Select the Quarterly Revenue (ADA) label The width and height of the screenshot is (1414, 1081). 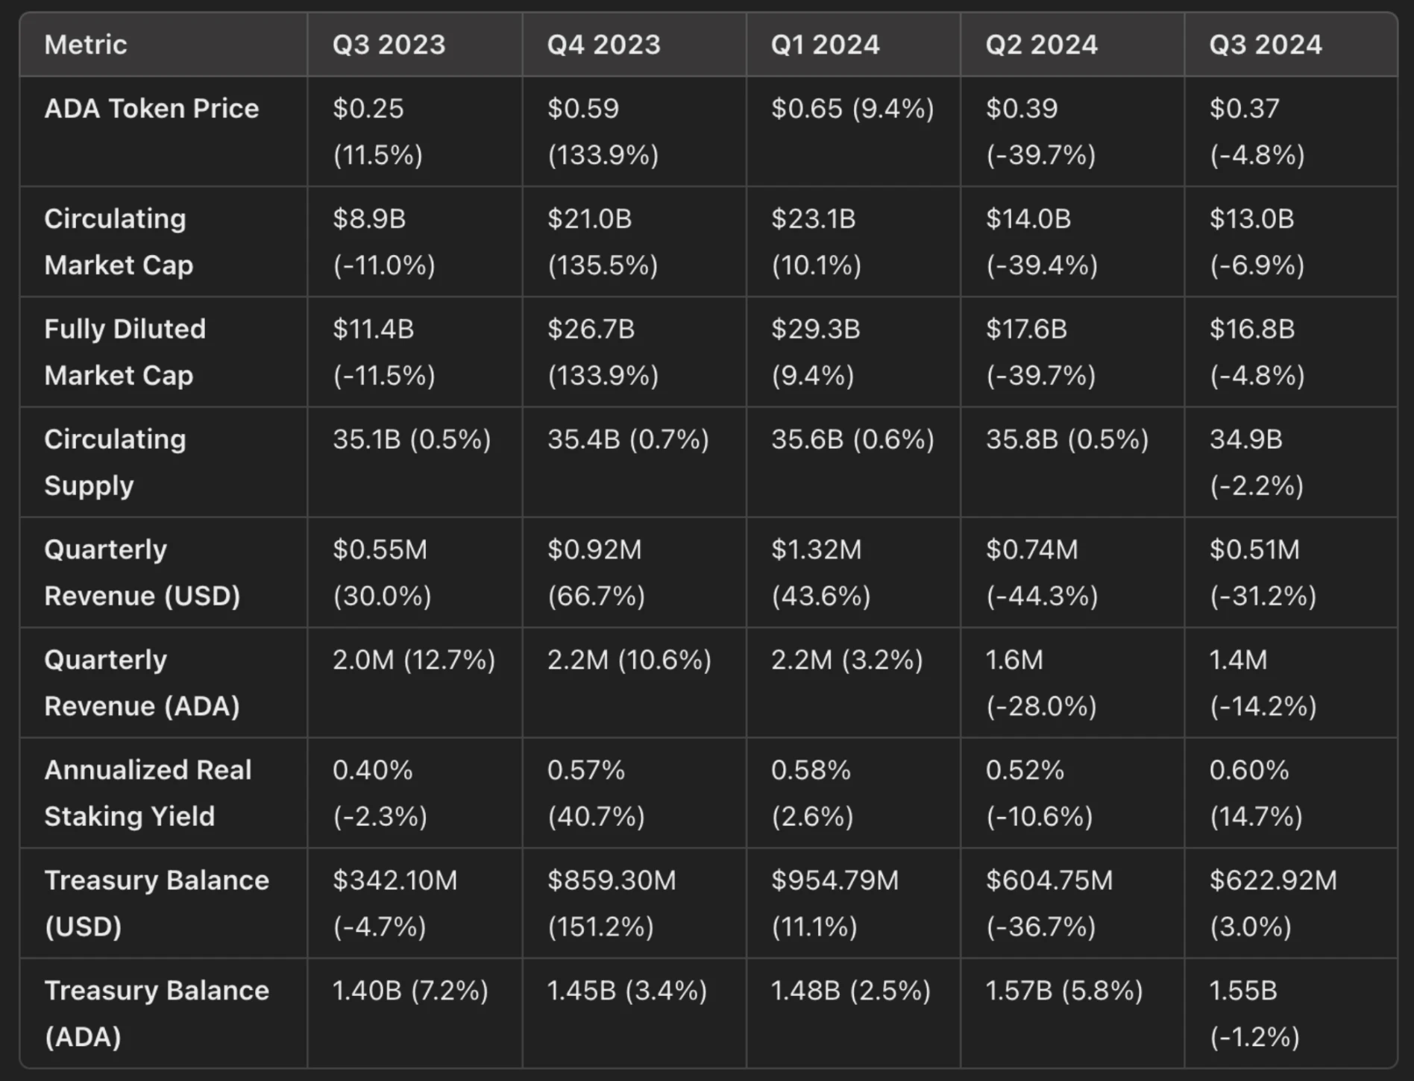click(x=142, y=683)
